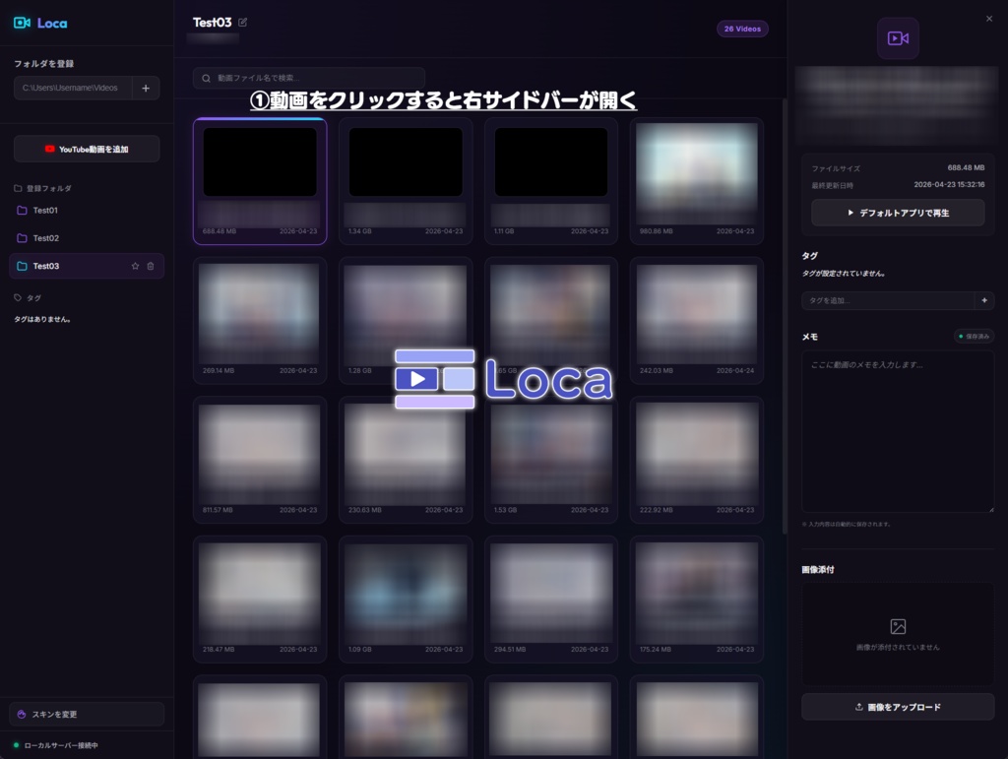Click the video grid vertical scrollbar

[785, 315]
